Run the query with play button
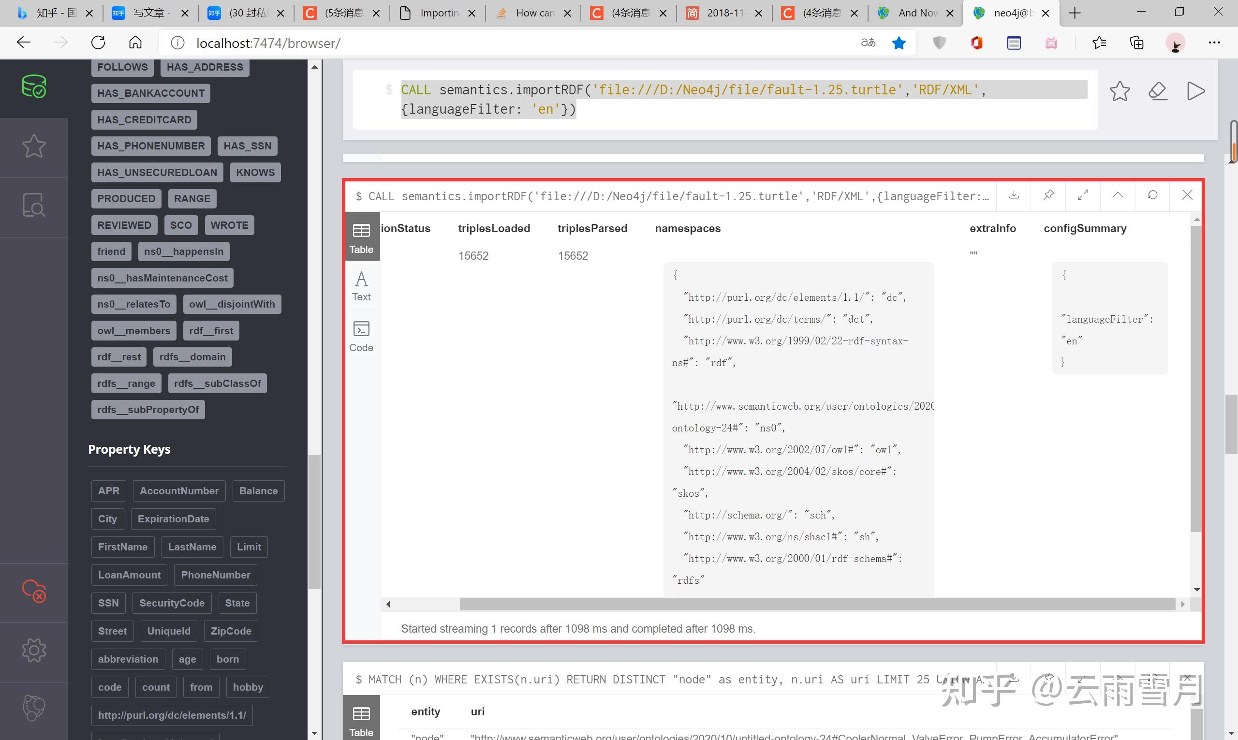Image resolution: width=1238 pixels, height=740 pixels. click(1195, 91)
